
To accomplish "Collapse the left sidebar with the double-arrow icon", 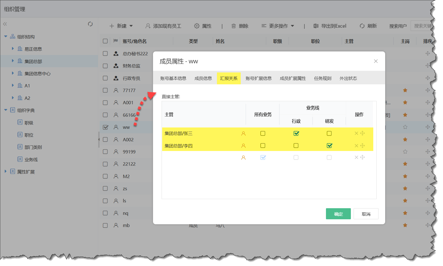I will pos(5,24).
